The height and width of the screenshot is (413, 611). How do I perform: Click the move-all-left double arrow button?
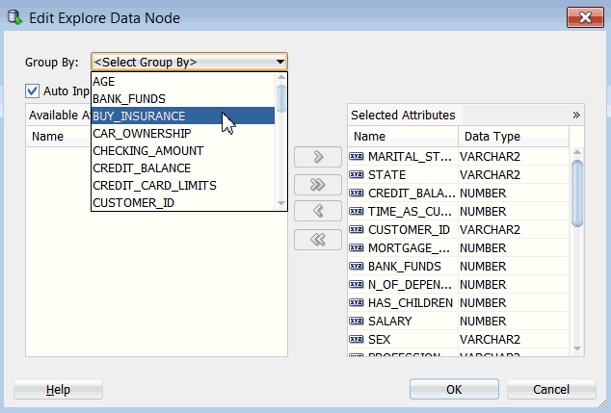click(318, 240)
